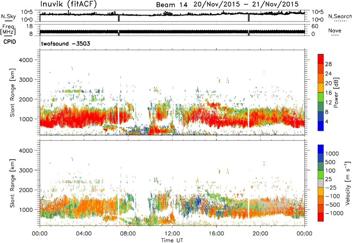Viewport: 352px width, 243px height.
Task: Click the noise trace in the N.Sky panel
Action: click(172, 14)
